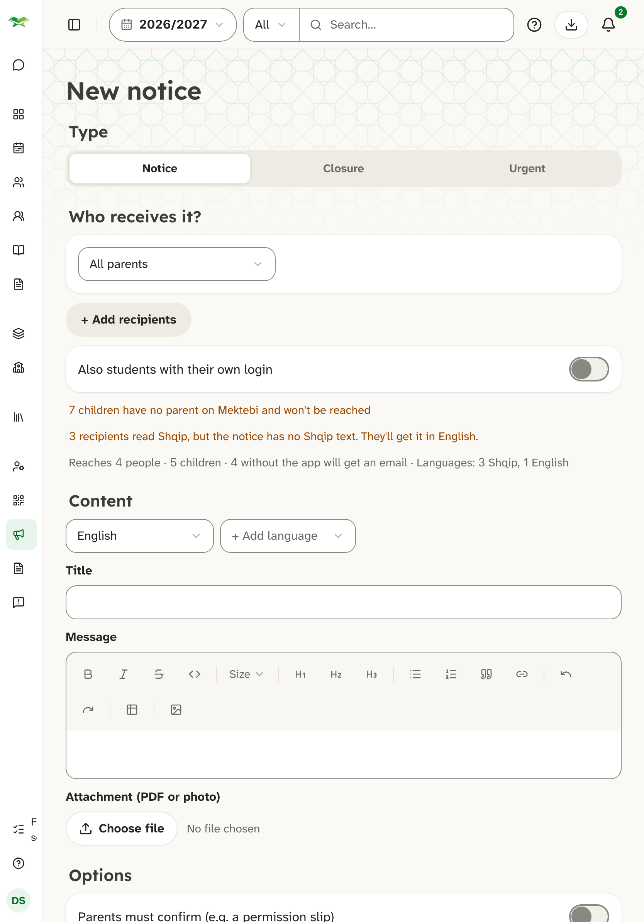Redo edit in message editor
Screen dimensions: 644x922
click(88, 710)
